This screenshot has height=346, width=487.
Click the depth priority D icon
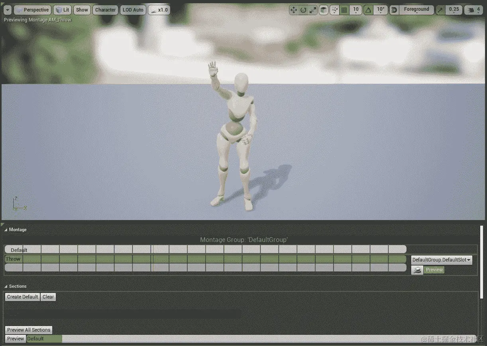tap(394, 10)
